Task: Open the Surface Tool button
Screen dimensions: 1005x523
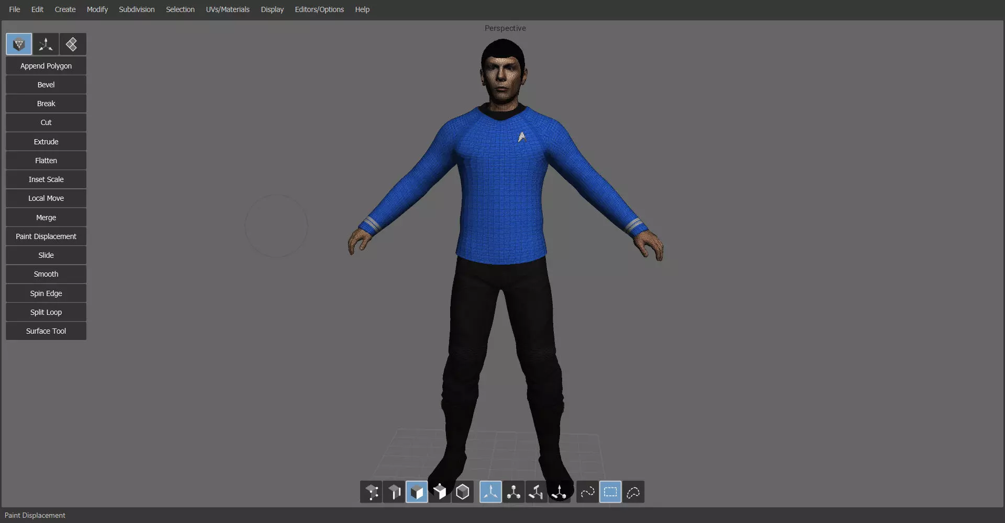Action: pos(46,331)
